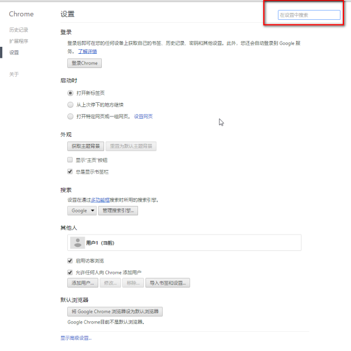Click the 用户1 avatar icon

(77, 243)
